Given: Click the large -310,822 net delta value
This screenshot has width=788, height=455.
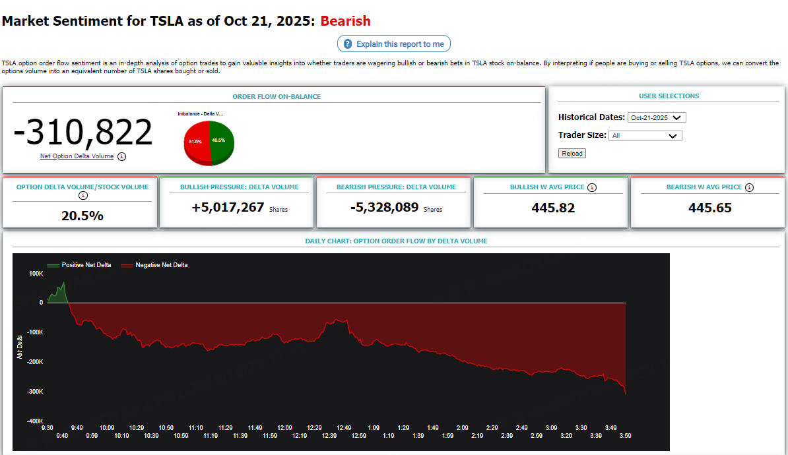Looking at the screenshot, I should click(83, 133).
